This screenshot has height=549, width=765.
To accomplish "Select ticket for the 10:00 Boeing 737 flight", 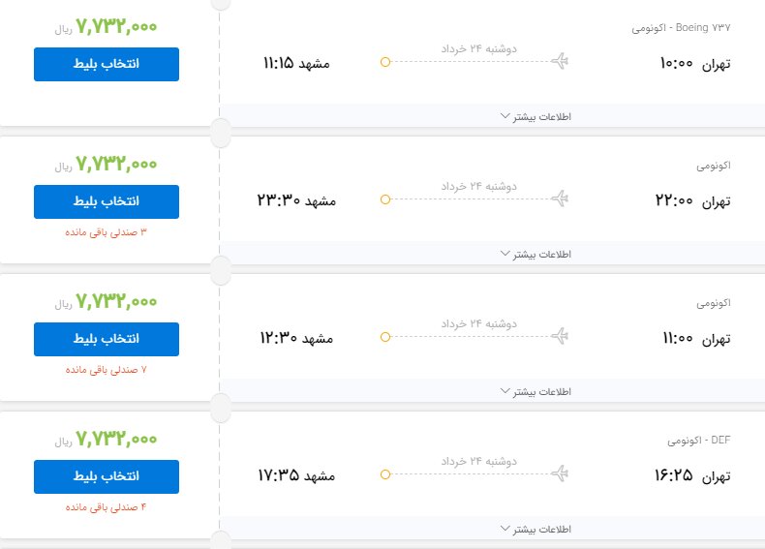I will click(107, 64).
